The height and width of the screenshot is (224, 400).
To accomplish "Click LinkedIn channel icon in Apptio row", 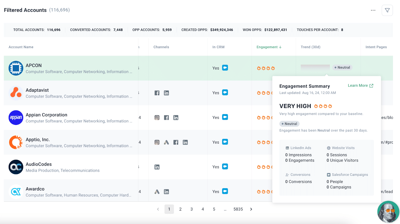I will click(185, 142).
